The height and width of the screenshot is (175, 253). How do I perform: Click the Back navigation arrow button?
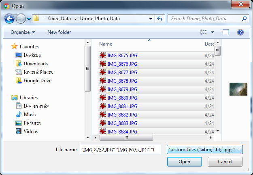(10, 19)
